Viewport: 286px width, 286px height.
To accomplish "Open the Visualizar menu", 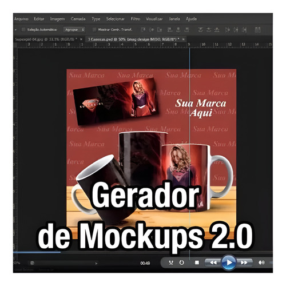I will coord(154,19).
